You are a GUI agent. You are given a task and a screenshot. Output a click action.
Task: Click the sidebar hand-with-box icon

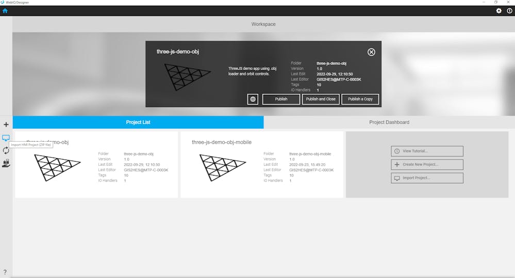pyautogui.click(x=6, y=163)
